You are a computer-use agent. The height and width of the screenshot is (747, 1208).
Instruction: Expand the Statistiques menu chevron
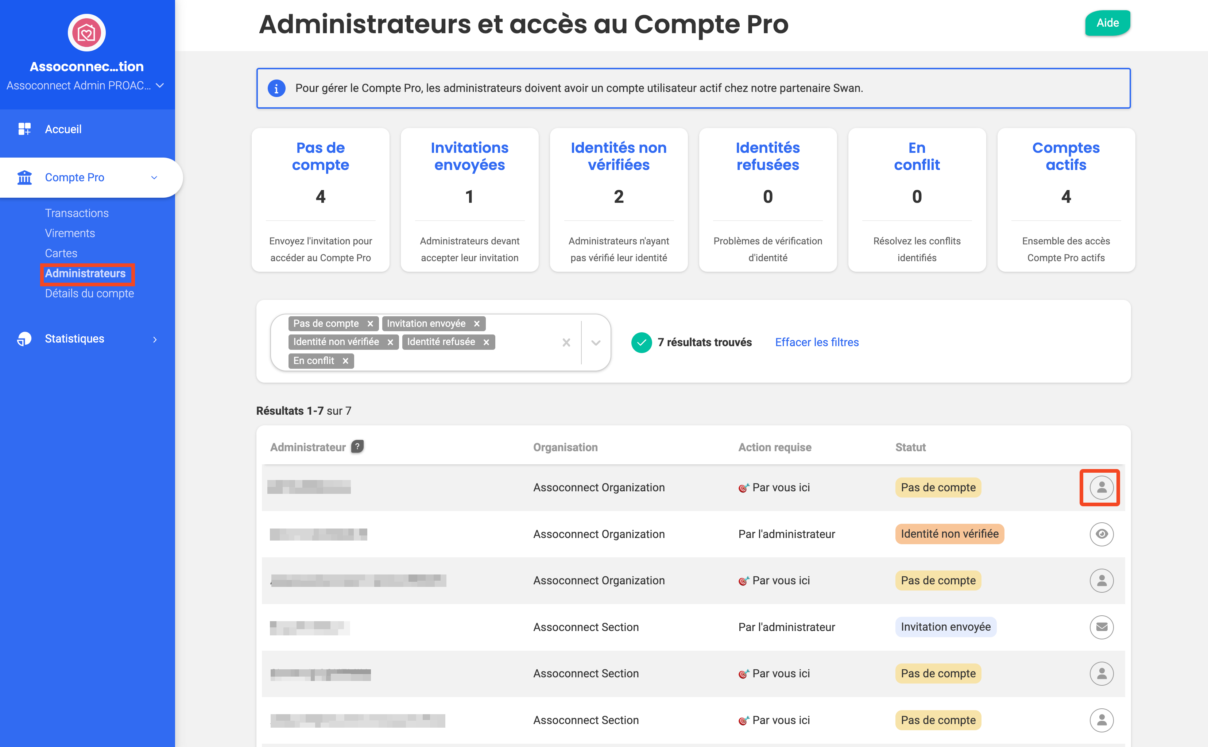tap(155, 340)
